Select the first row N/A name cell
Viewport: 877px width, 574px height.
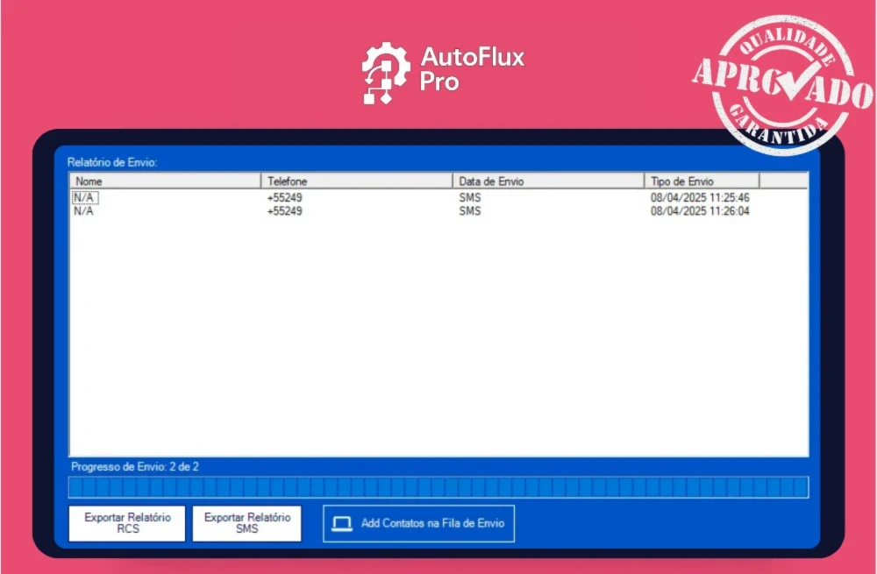point(83,198)
